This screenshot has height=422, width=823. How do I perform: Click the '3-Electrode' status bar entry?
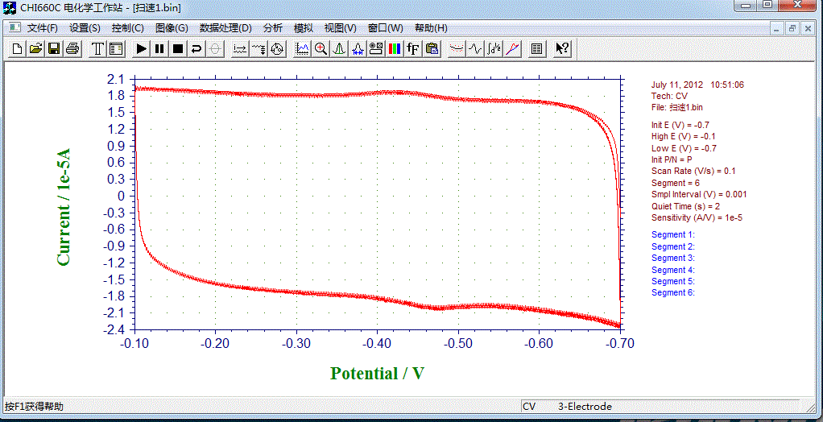tap(585, 406)
